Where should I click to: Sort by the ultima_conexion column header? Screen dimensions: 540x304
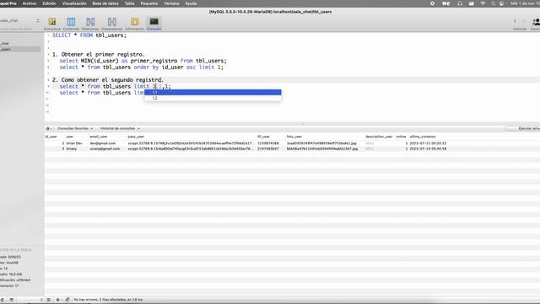click(x=423, y=137)
